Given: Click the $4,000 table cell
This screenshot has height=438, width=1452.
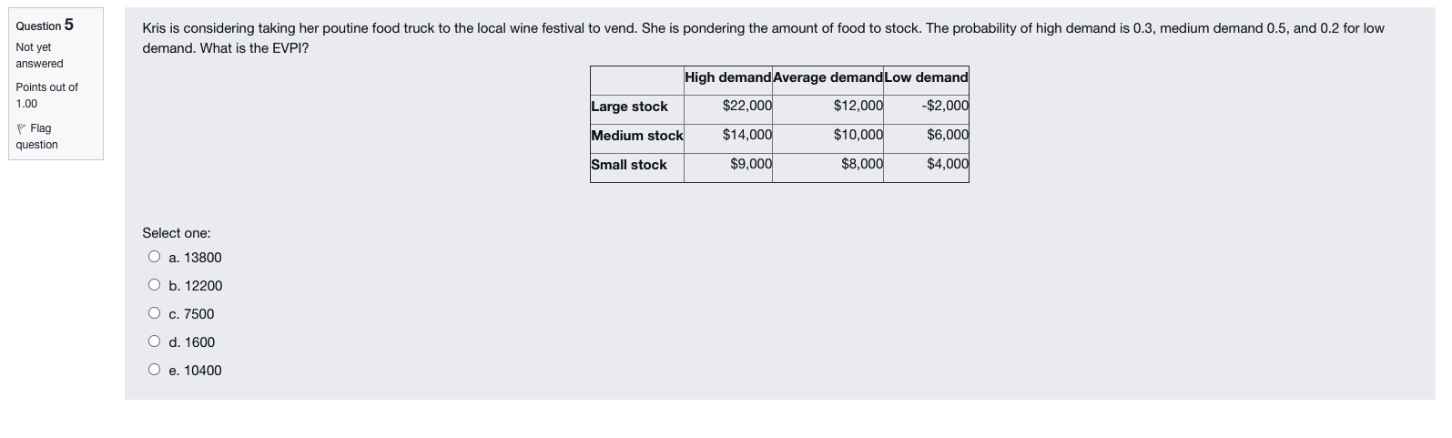Looking at the screenshot, I should [x=947, y=164].
